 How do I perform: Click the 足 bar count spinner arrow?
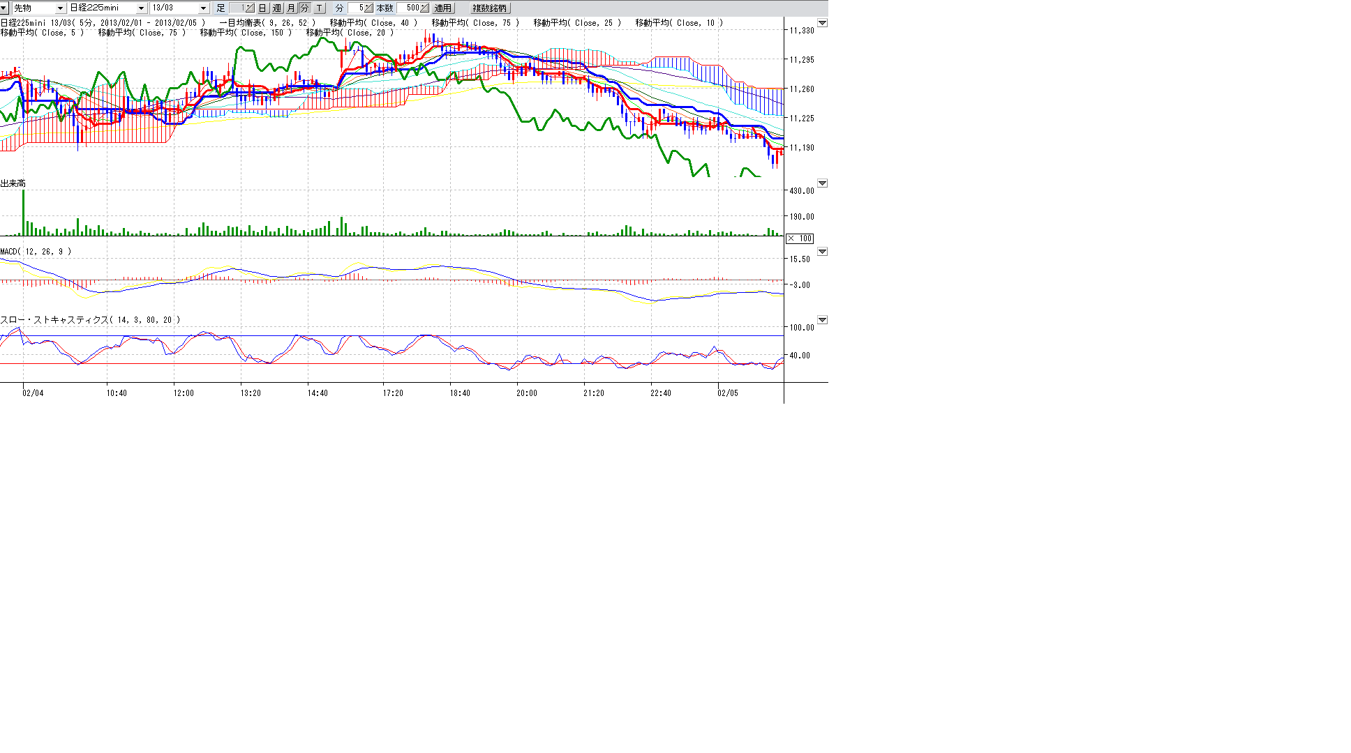coord(249,8)
